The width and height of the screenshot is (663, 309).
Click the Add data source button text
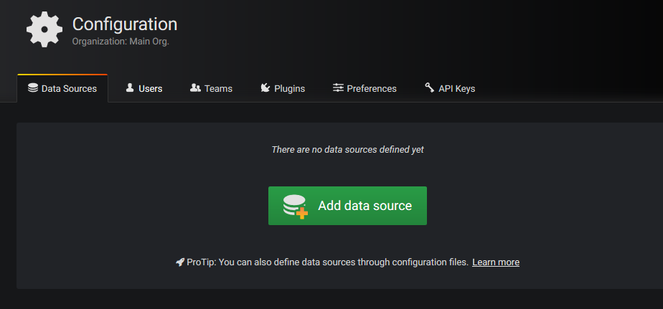click(365, 206)
